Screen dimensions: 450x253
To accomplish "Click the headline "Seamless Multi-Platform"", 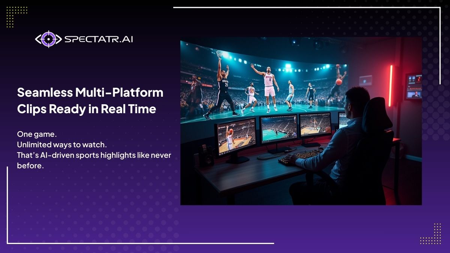I will (90, 92).
